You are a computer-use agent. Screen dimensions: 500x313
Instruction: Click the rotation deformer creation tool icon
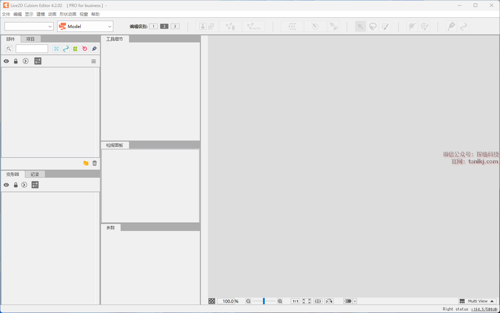click(x=333, y=26)
